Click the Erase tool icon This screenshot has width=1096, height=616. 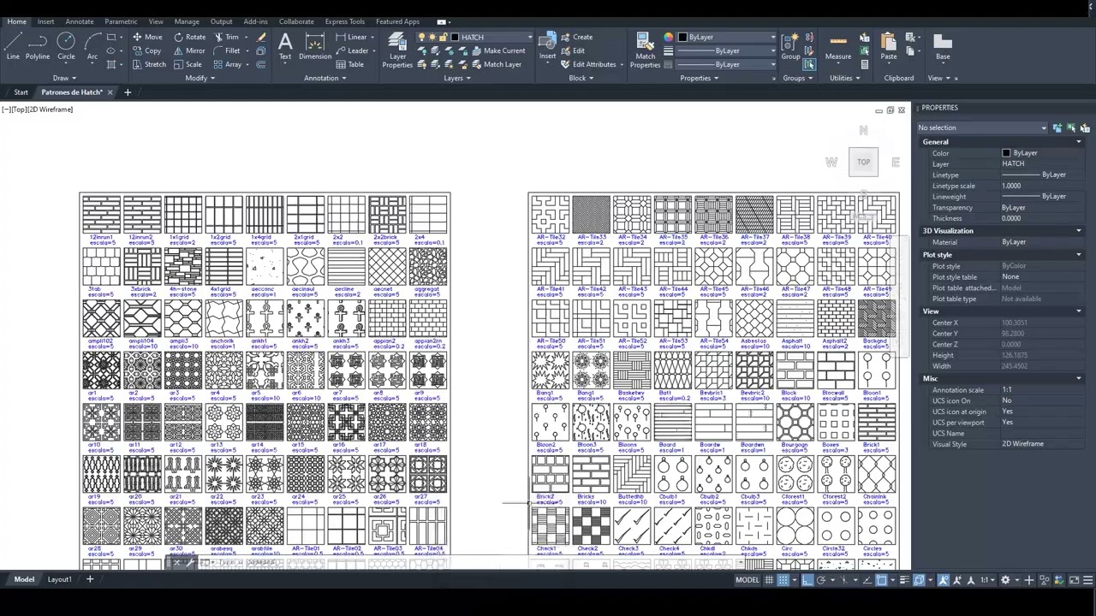[x=261, y=37]
